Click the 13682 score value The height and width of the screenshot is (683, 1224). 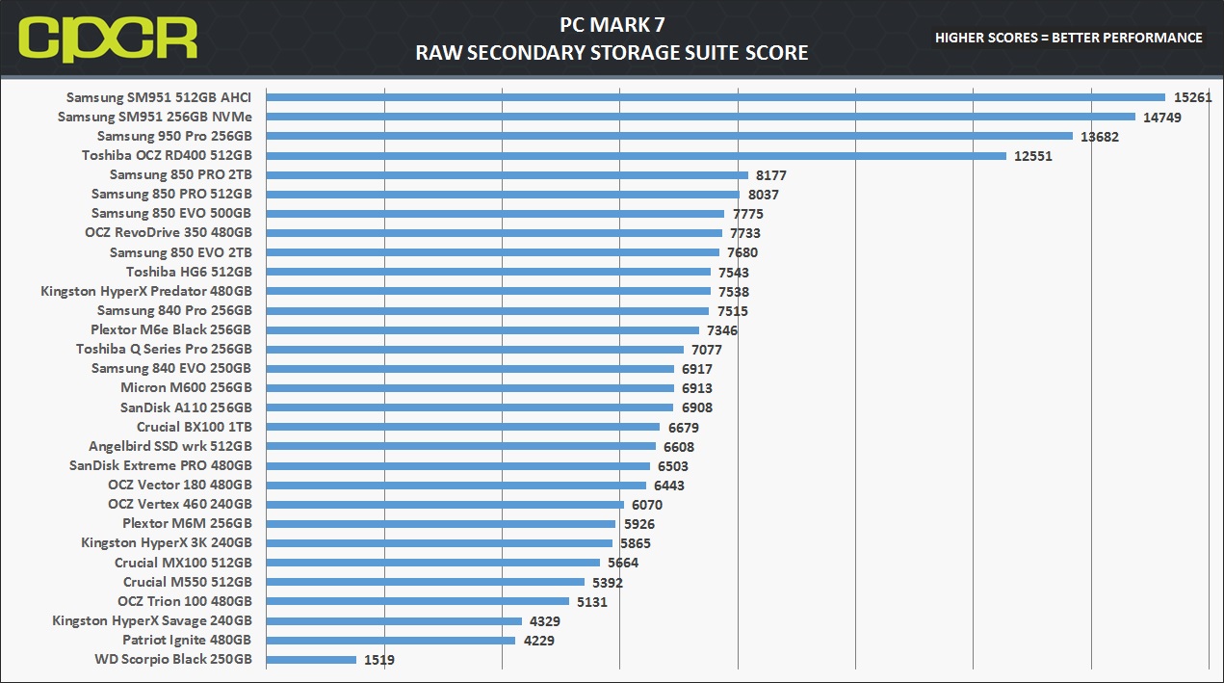pyautogui.click(x=1100, y=136)
